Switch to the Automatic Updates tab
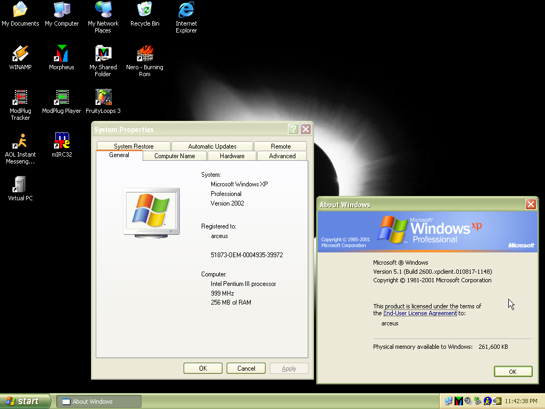Screen dimensions: 545x409 212,146
